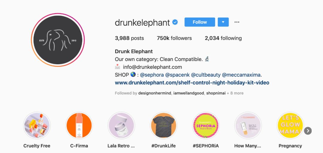Screen dimensions: 323x153
Task: Open the Pregnancy Let's Glow Mama highlight
Action: (x=290, y=126)
